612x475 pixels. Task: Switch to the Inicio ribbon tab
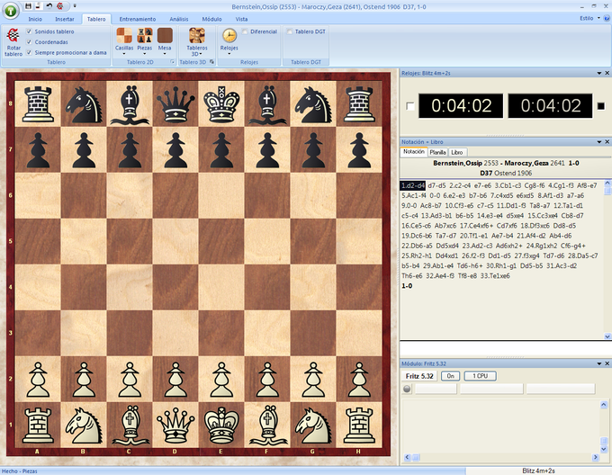tap(35, 19)
